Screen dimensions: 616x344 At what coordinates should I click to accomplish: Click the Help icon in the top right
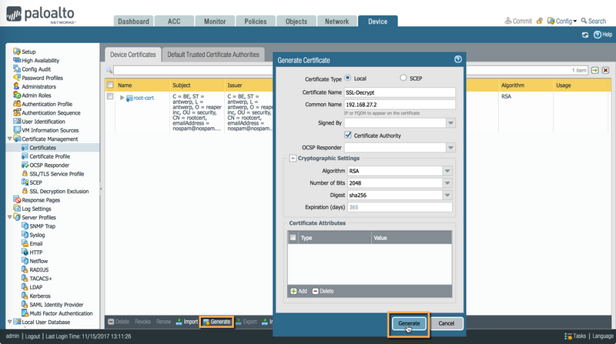(598, 35)
